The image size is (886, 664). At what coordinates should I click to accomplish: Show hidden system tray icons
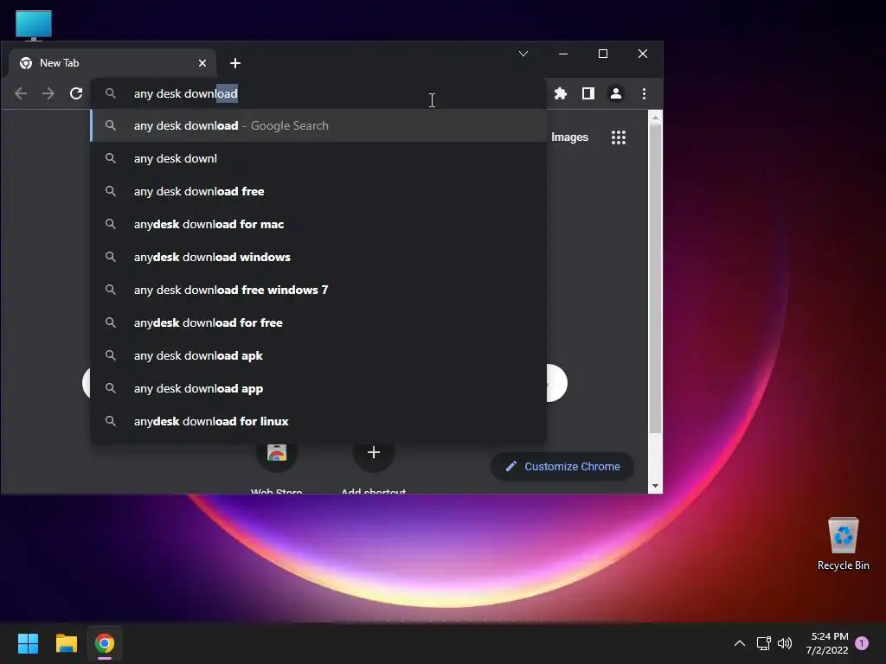click(x=740, y=643)
